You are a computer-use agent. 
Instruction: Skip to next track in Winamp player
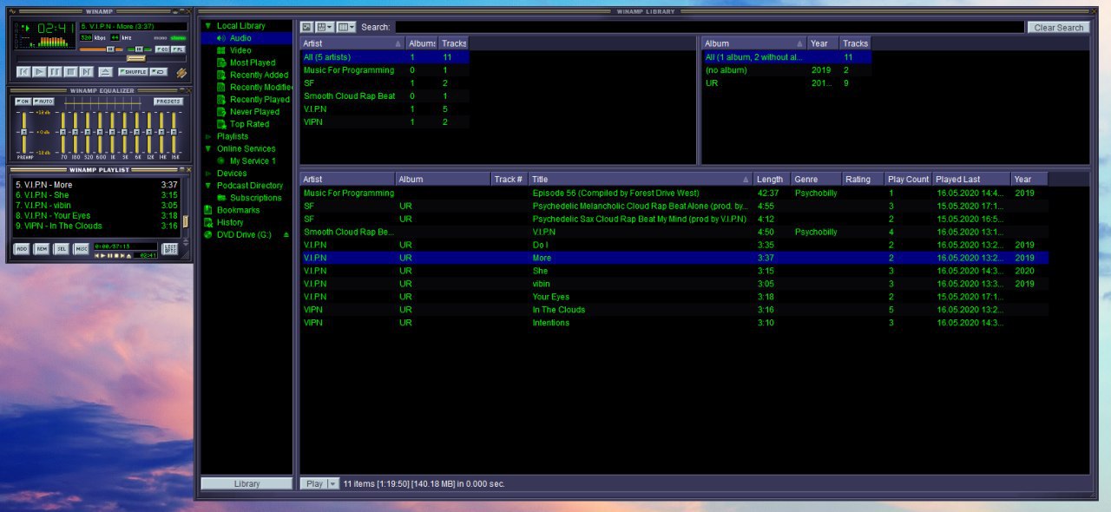87,72
